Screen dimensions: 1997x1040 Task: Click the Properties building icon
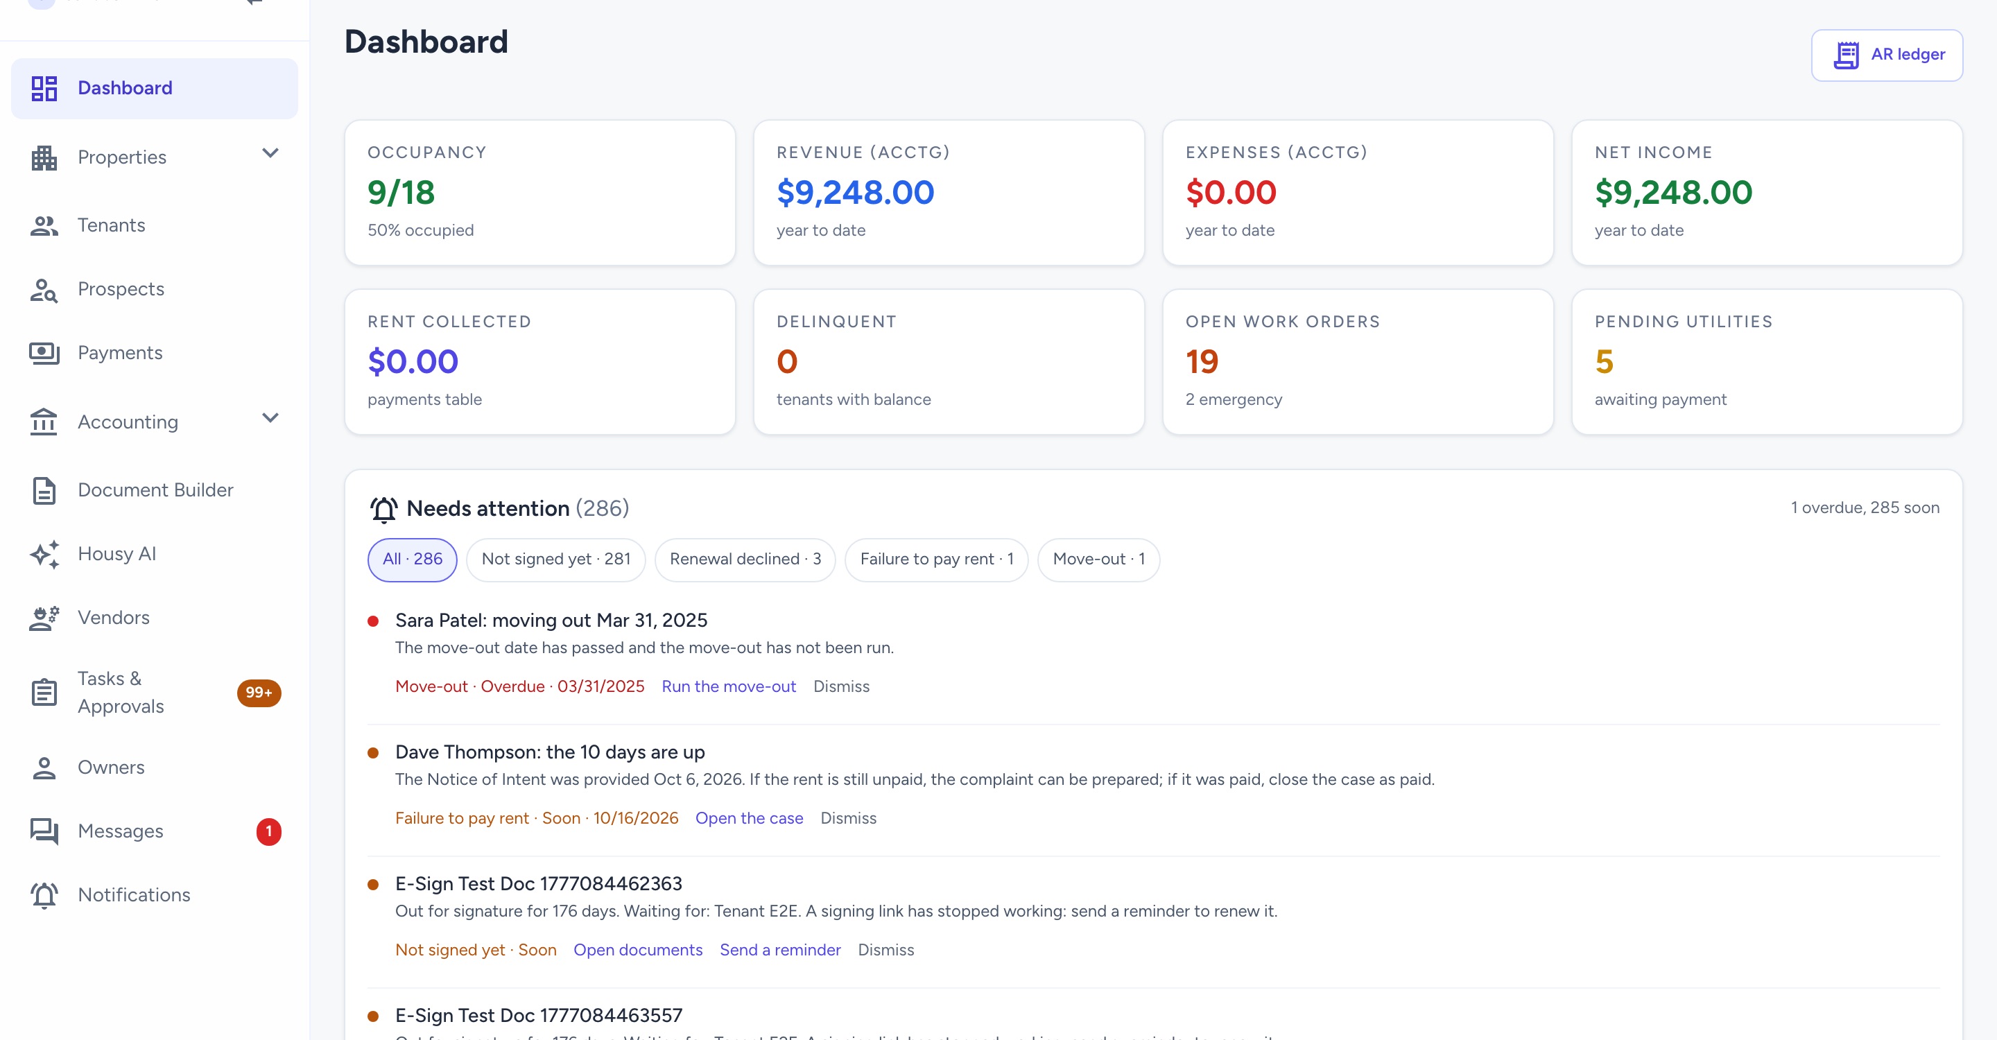[x=44, y=157]
